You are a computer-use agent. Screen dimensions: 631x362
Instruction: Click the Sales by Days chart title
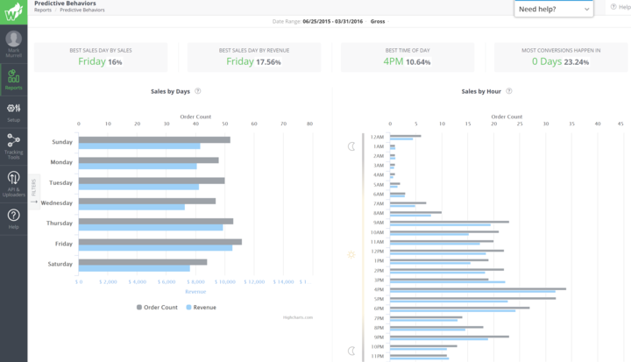(x=170, y=91)
